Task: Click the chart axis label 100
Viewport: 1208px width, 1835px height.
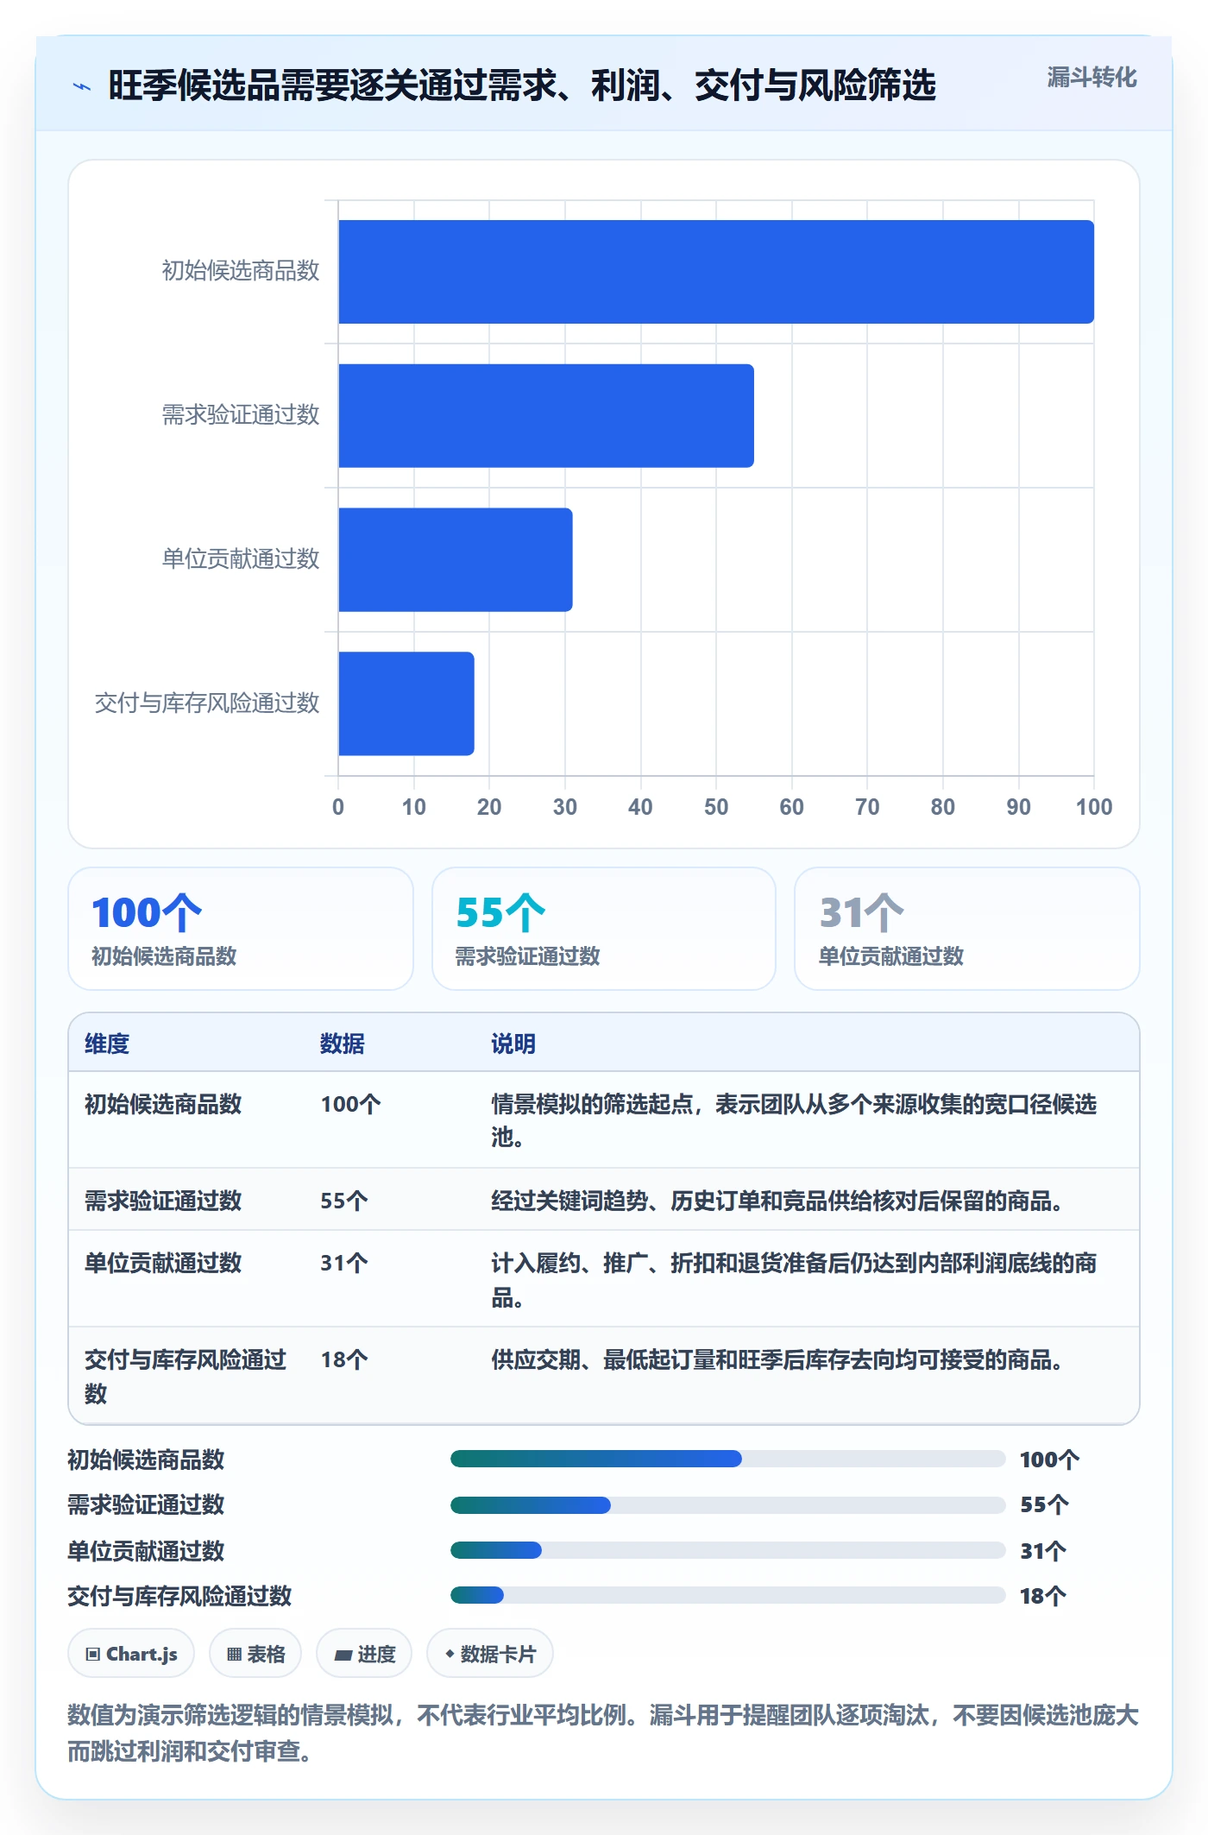Action: [1094, 807]
